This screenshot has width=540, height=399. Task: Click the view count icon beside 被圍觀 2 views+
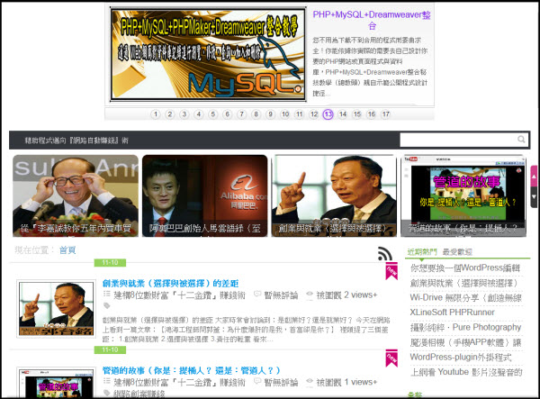(310, 295)
